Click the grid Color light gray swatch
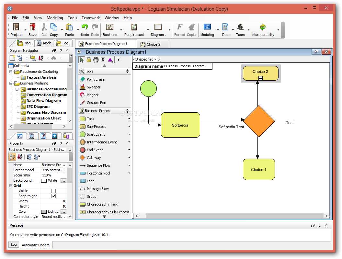342x259 pixels. coord(44,212)
